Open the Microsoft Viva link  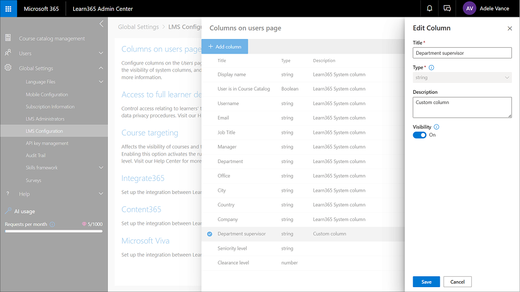(x=145, y=241)
